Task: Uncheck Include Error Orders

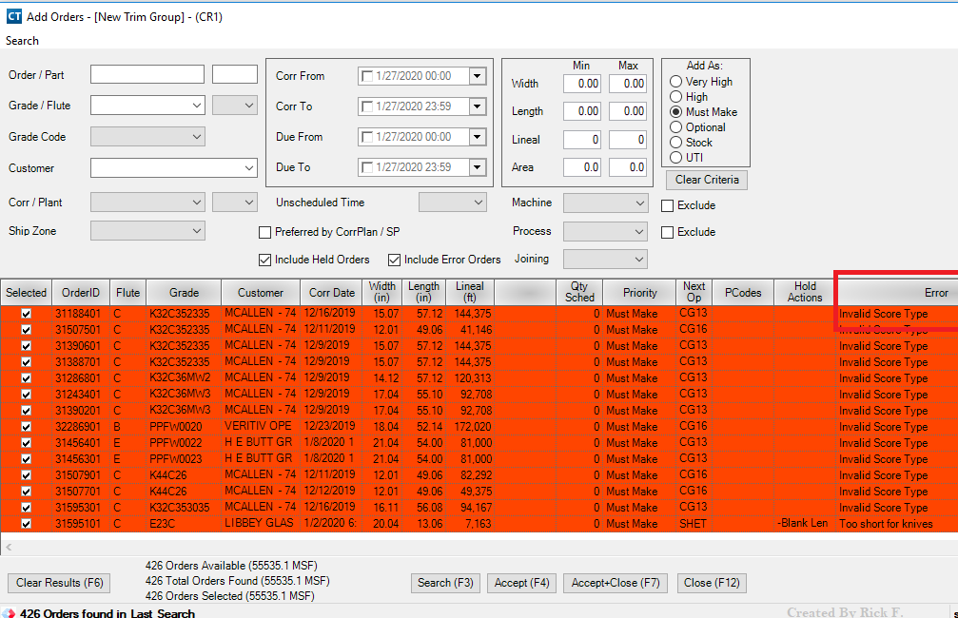Action: pos(394,259)
